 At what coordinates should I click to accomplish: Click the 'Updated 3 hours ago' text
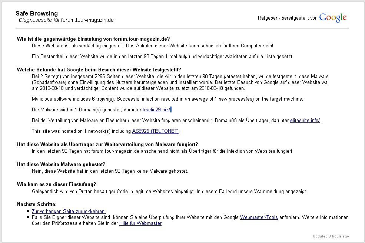pos(331,236)
